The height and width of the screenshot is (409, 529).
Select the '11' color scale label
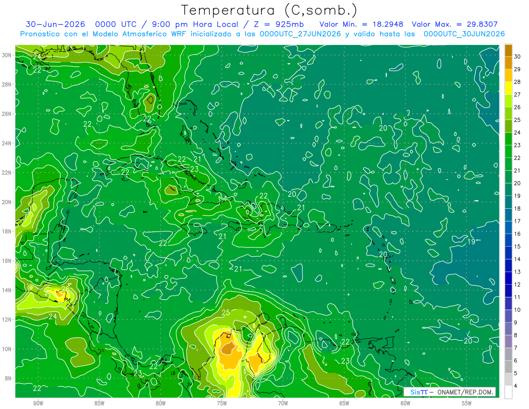point(518,297)
